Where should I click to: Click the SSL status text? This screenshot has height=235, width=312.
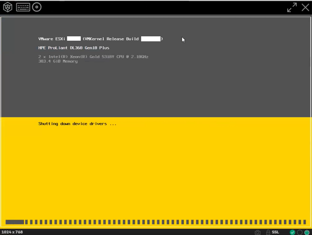(275, 232)
